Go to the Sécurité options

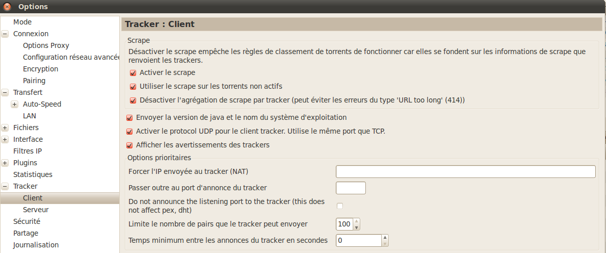coord(27,221)
